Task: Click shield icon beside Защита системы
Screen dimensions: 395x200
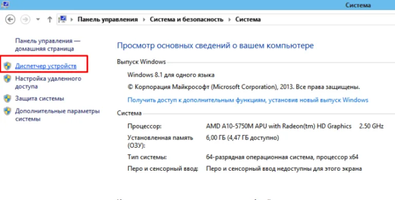Action: 7,98
